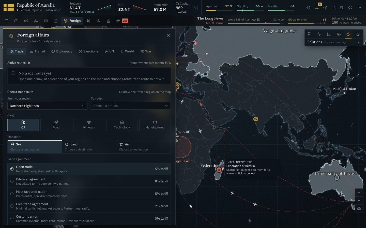Close the Foreign affairs panel
Viewport: 366px width, 228px height.
[169, 35]
